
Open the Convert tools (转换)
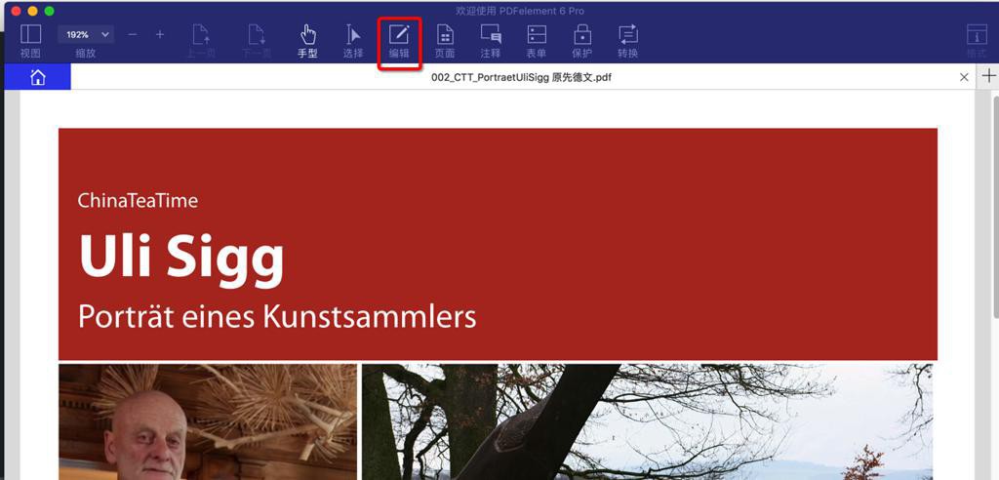(x=628, y=41)
